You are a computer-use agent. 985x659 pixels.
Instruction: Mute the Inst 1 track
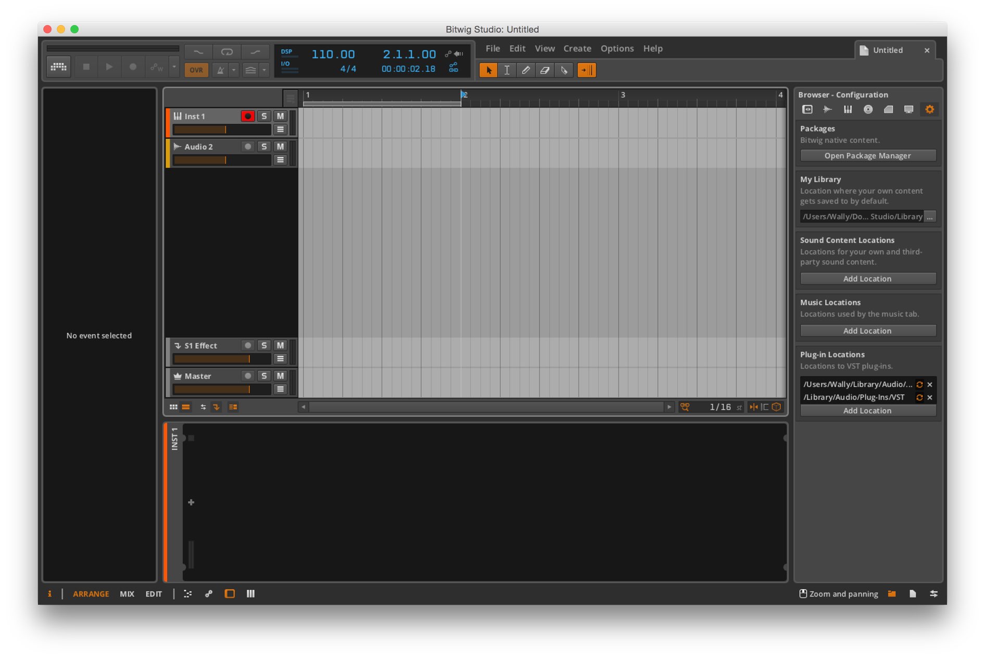tap(281, 116)
